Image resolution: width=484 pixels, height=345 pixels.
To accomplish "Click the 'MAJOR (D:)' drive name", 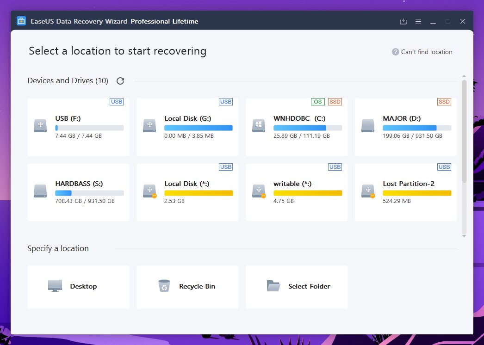I will (402, 118).
